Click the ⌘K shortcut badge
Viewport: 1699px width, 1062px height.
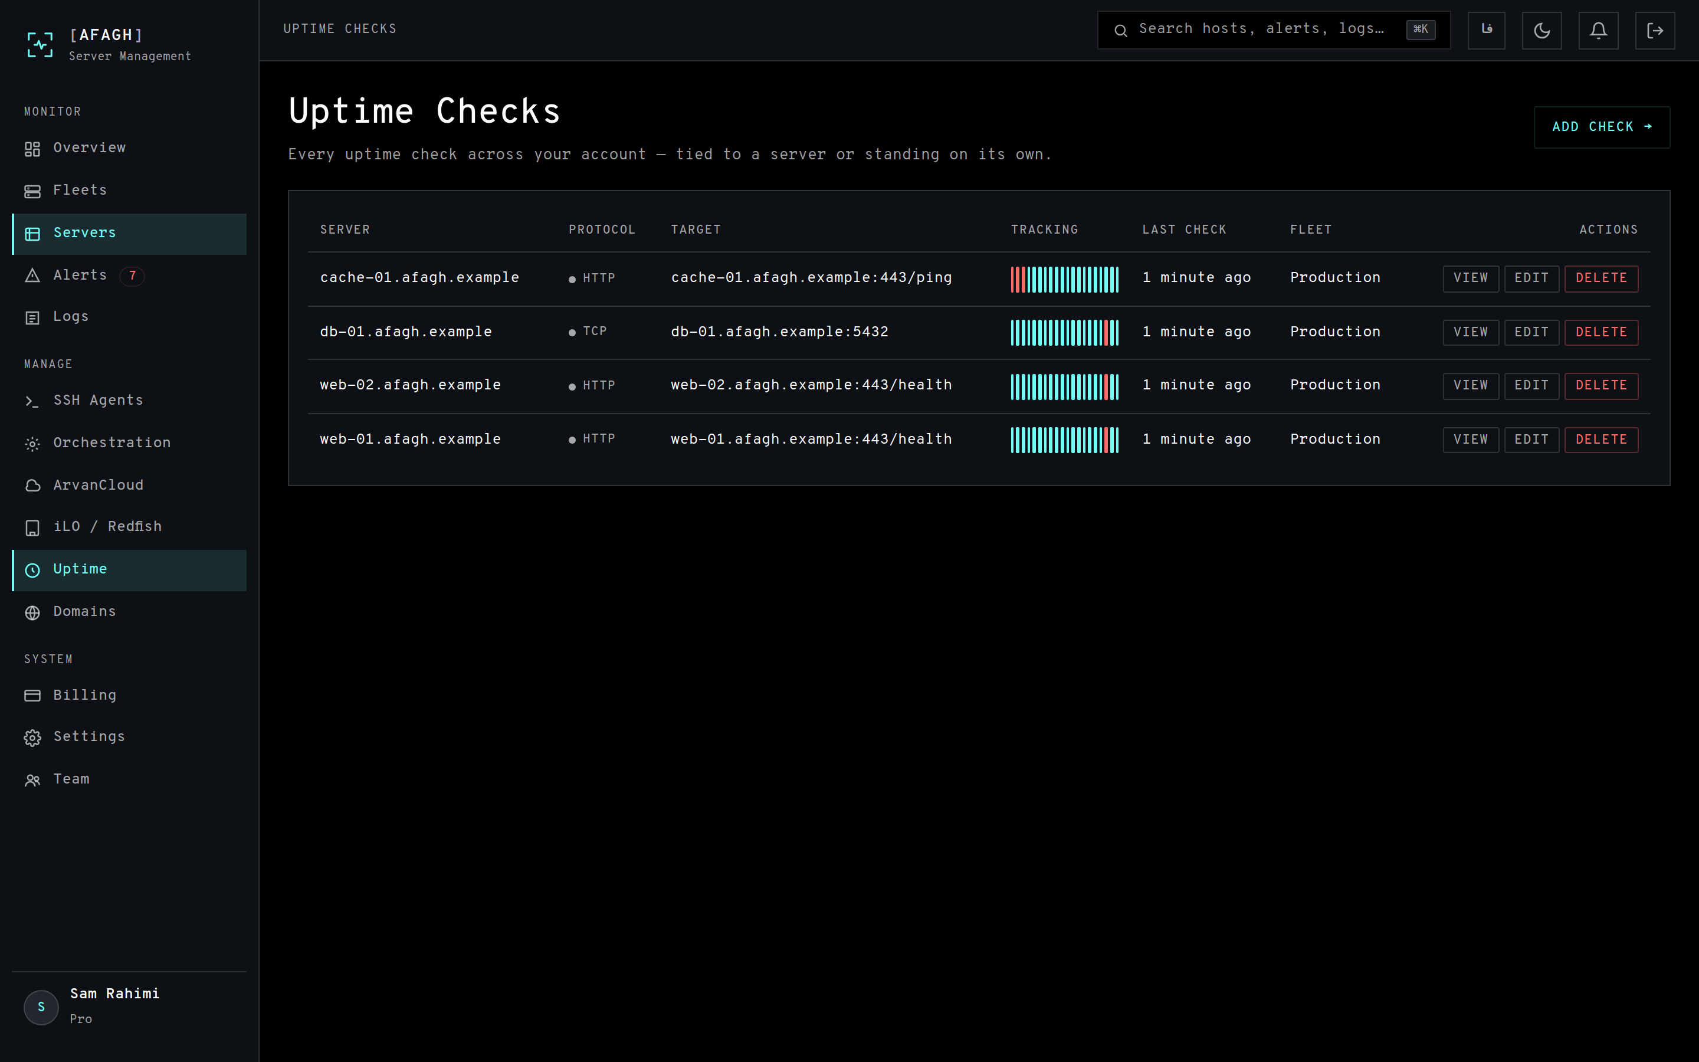pyautogui.click(x=1421, y=29)
